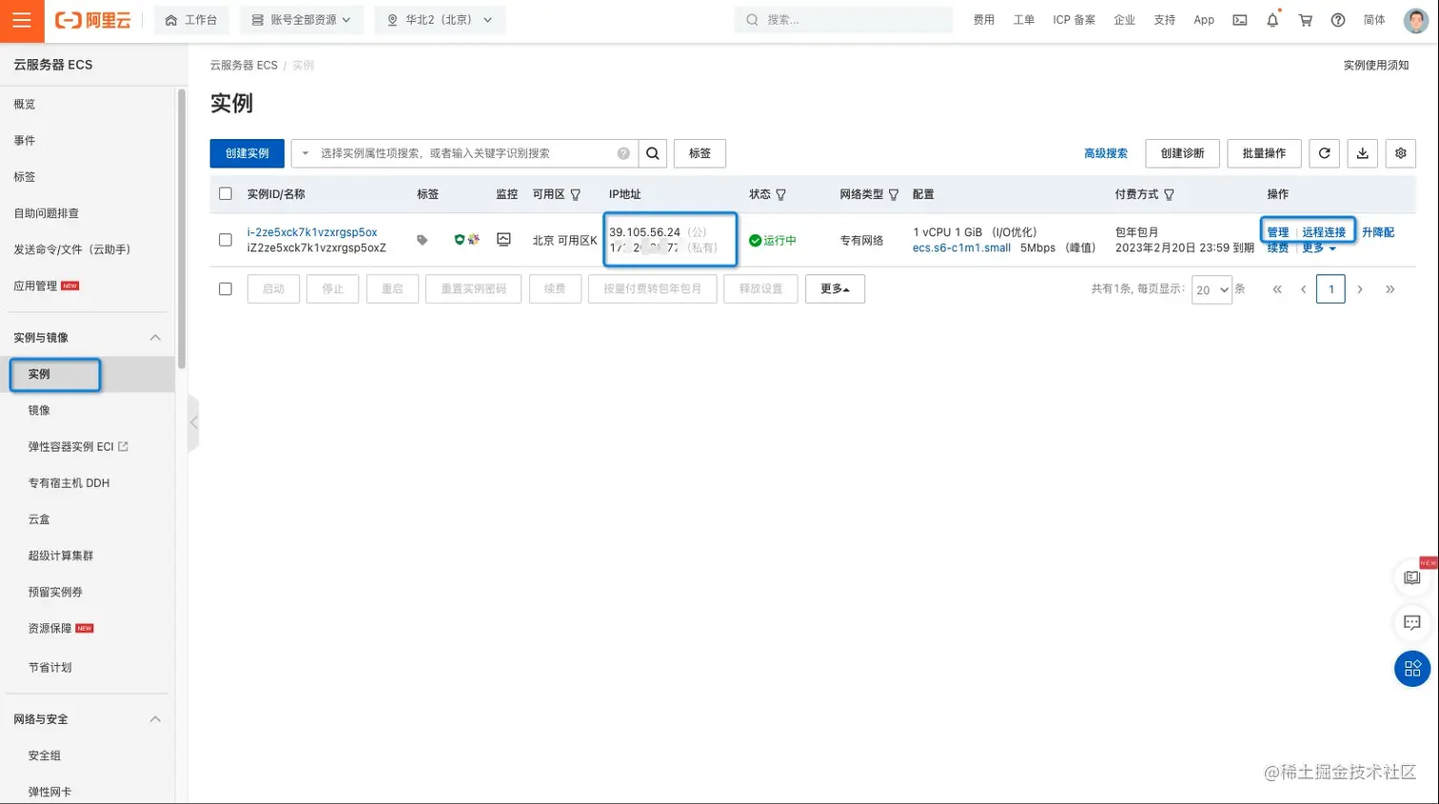
Task: Toggle the select-all checkbox in table header
Action: pos(226,194)
